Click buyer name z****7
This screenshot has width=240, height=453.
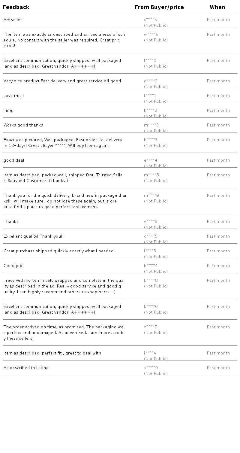click(x=150, y=327)
